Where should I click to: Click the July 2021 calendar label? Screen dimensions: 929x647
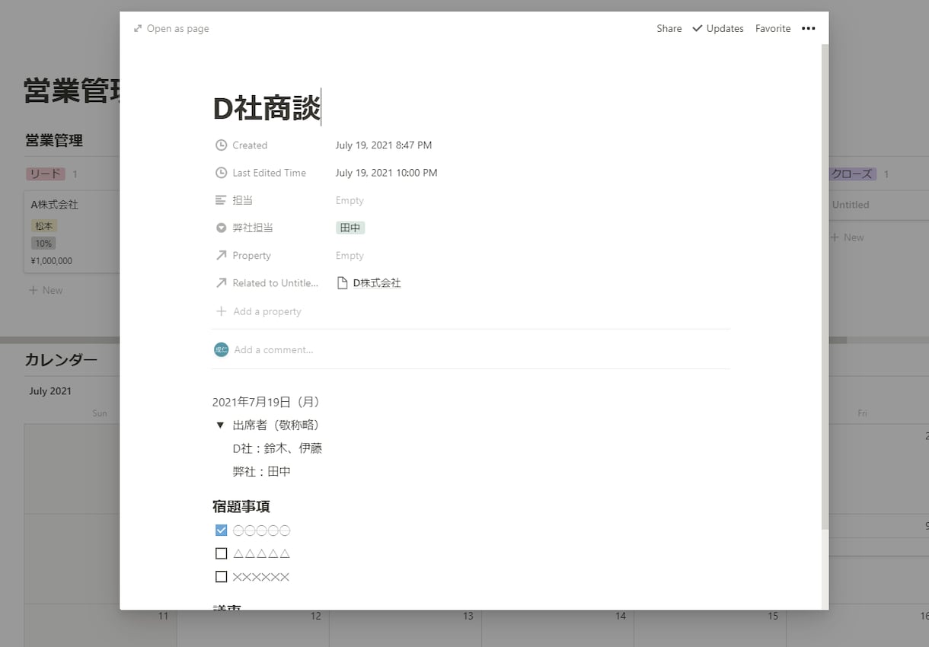[x=50, y=391]
